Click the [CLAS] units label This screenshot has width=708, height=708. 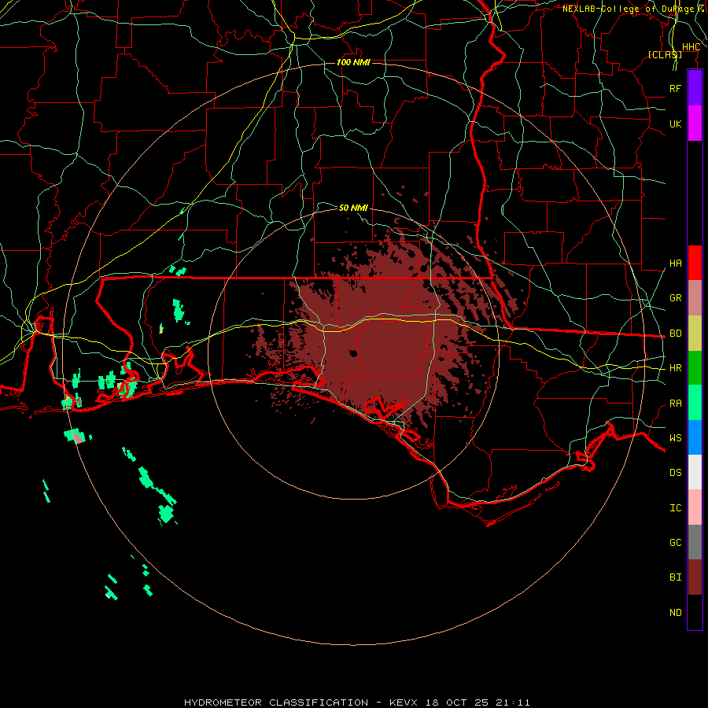(665, 54)
